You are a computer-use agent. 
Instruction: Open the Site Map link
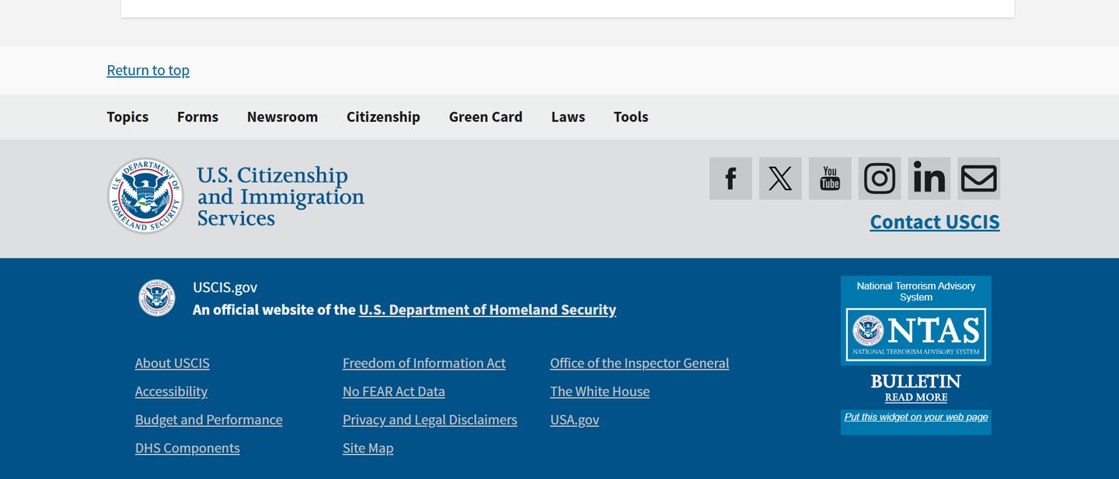(x=368, y=448)
